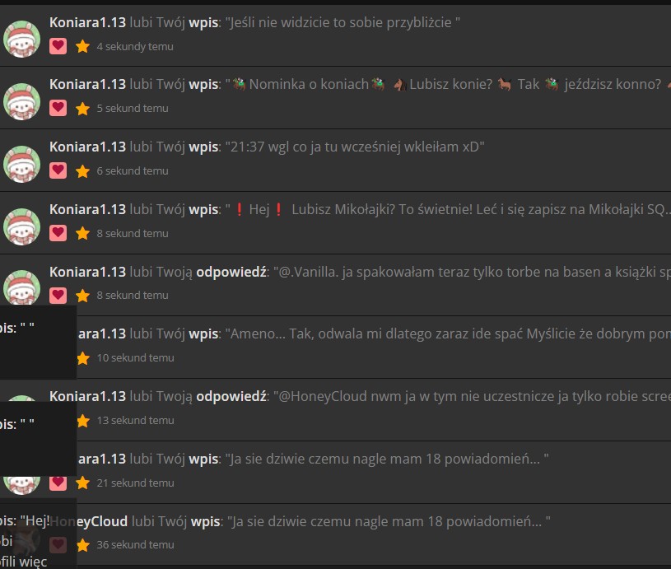Viewport: 671px width, 569px height.
Task: Click star icon next to '13 sekund temu'
Action: 83,421
